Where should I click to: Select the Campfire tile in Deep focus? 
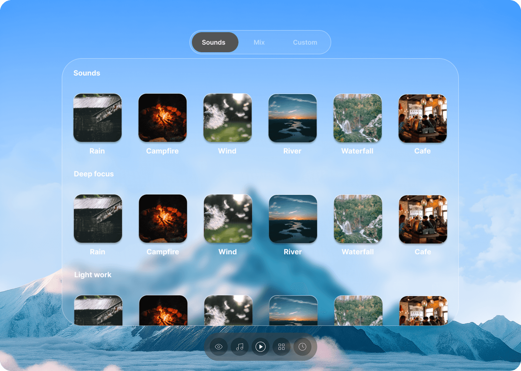(x=163, y=219)
